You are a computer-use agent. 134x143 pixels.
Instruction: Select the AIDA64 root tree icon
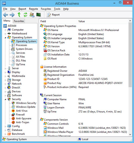pyautogui.click(x=5, y=26)
